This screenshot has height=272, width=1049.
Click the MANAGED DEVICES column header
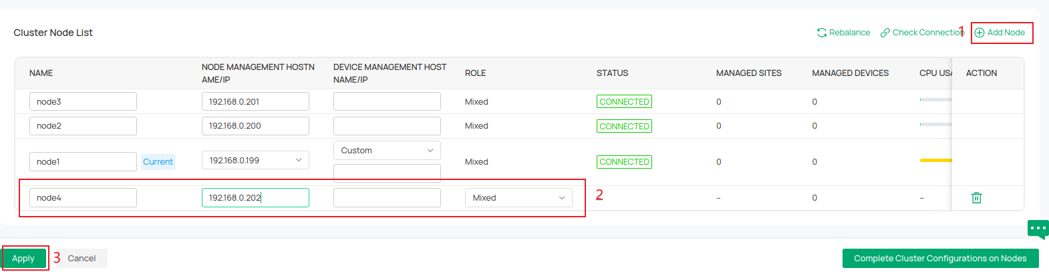click(x=850, y=73)
